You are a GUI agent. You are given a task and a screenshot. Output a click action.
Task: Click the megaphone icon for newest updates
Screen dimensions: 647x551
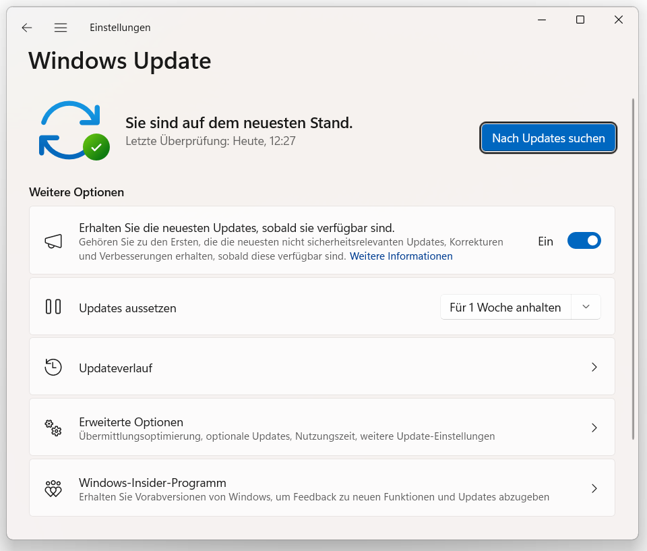coord(53,241)
